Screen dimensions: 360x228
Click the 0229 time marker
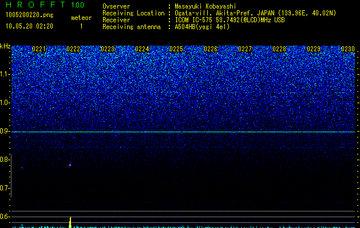click(314, 49)
